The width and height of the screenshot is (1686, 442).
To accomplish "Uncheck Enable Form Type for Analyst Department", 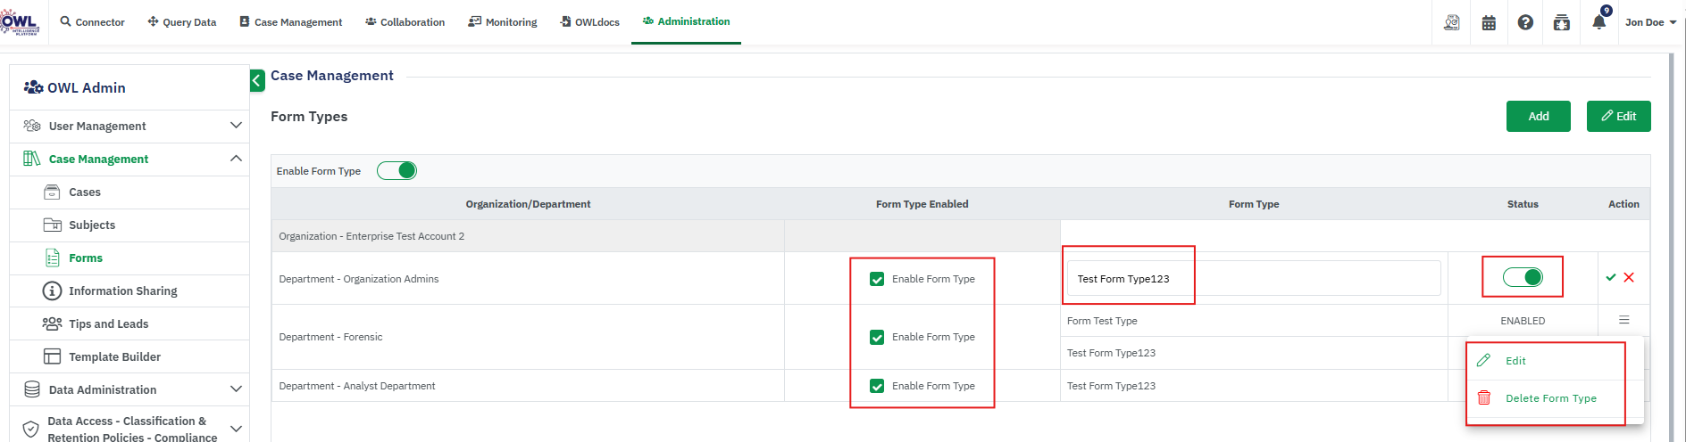I will click(x=877, y=386).
